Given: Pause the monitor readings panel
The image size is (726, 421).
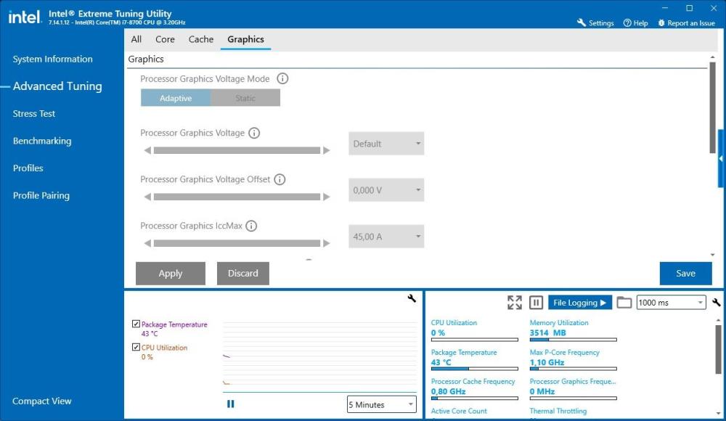Looking at the screenshot, I should tap(536, 303).
